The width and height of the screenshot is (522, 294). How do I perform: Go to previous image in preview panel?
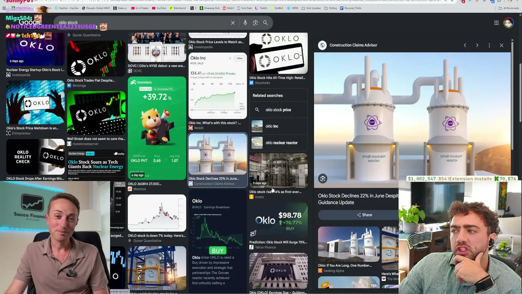point(465,45)
